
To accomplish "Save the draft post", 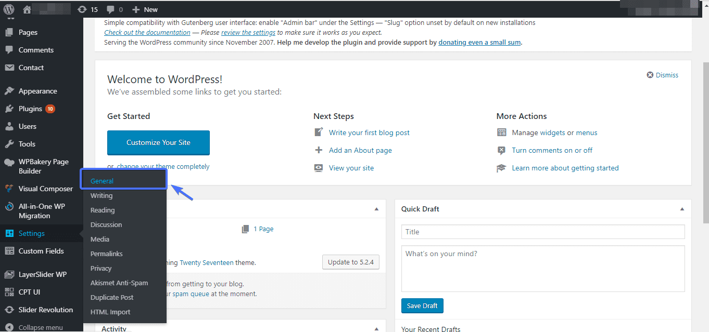I will point(422,306).
